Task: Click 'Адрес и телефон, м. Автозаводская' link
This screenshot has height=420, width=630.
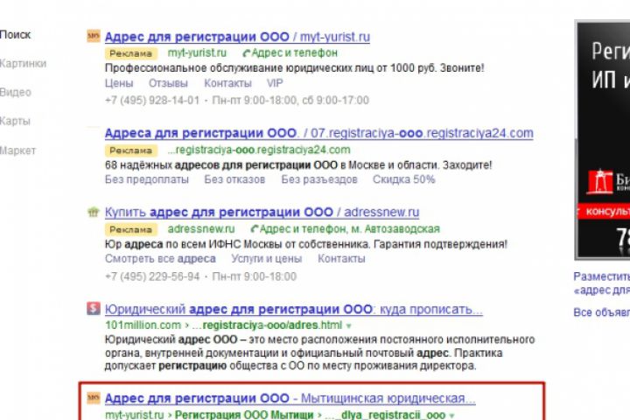Action: click(349, 229)
